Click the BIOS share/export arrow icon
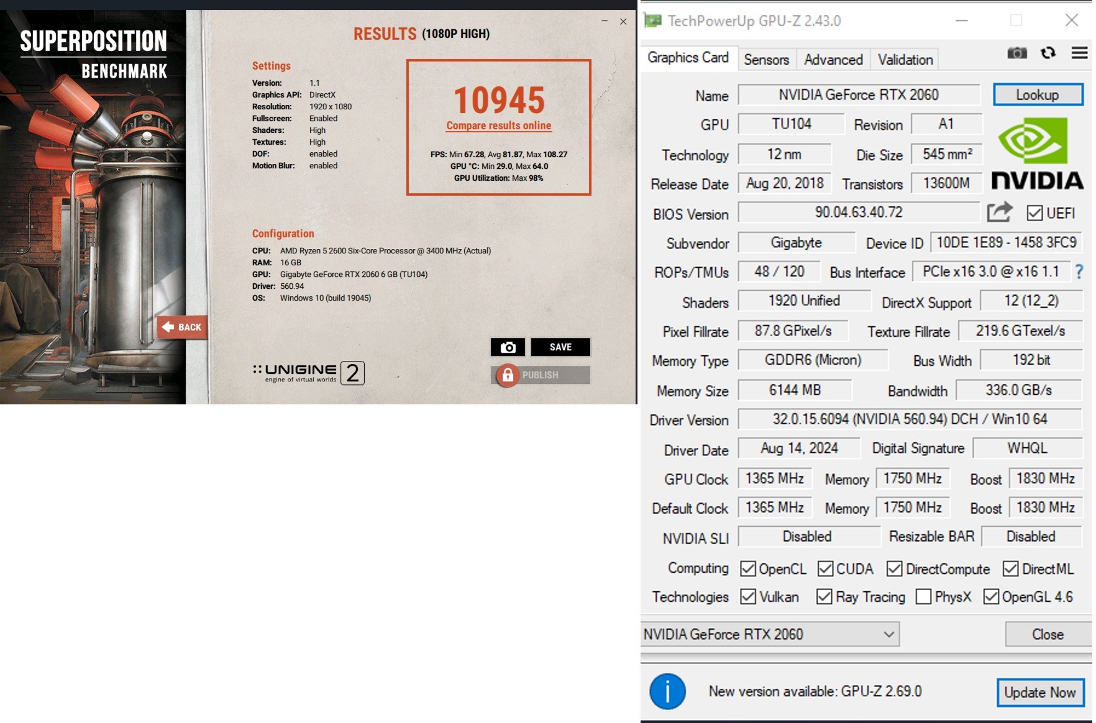This screenshot has height=723, width=1096. pyautogui.click(x=1000, y=212)
